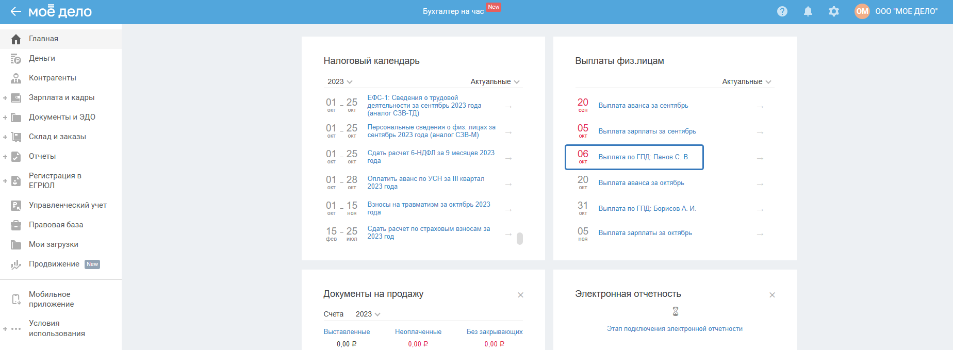
Task: Open Выплата зарплаты за сентябрь link
Action: click(x=647, y=131)
